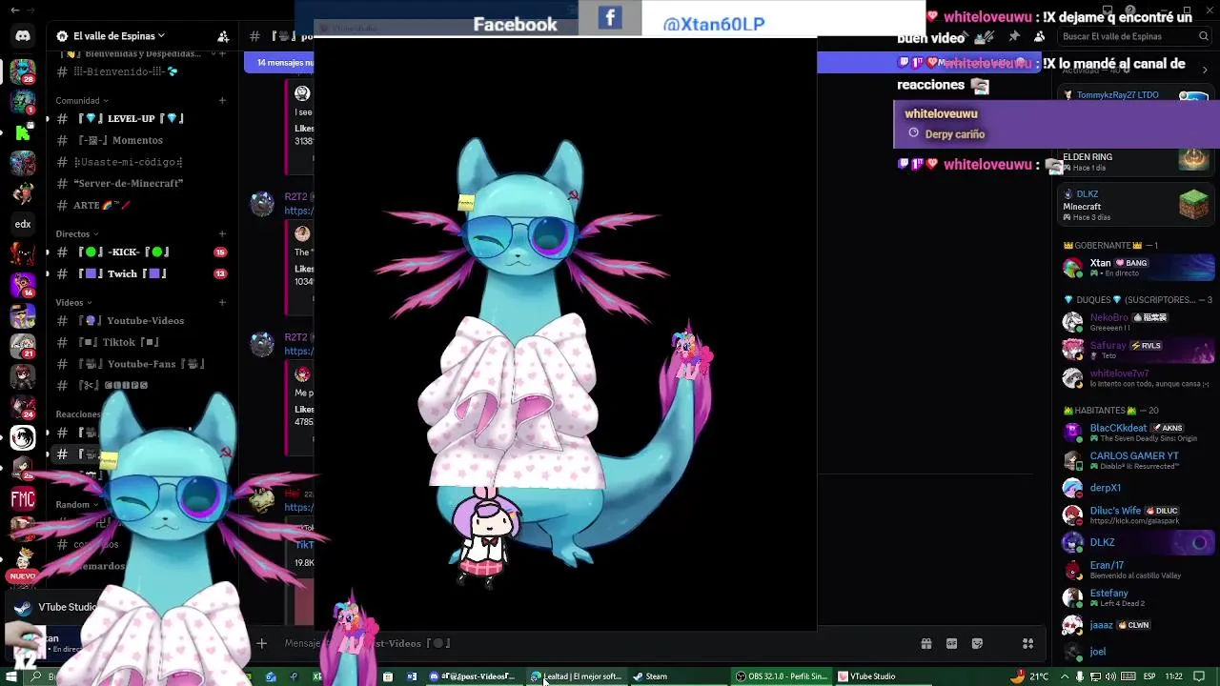This screenshot has width=1220, height=686.
Task: Click invite people icon beside server name
Action: pyautogui.click(x=223, y=36)
